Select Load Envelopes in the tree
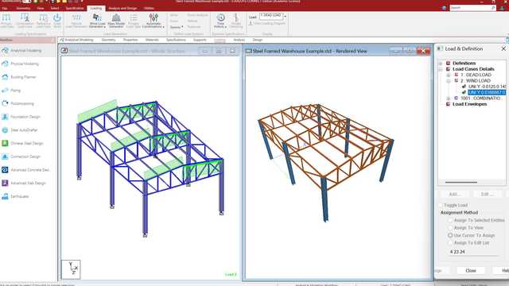 pyautogui.click(x=469, y=104)
